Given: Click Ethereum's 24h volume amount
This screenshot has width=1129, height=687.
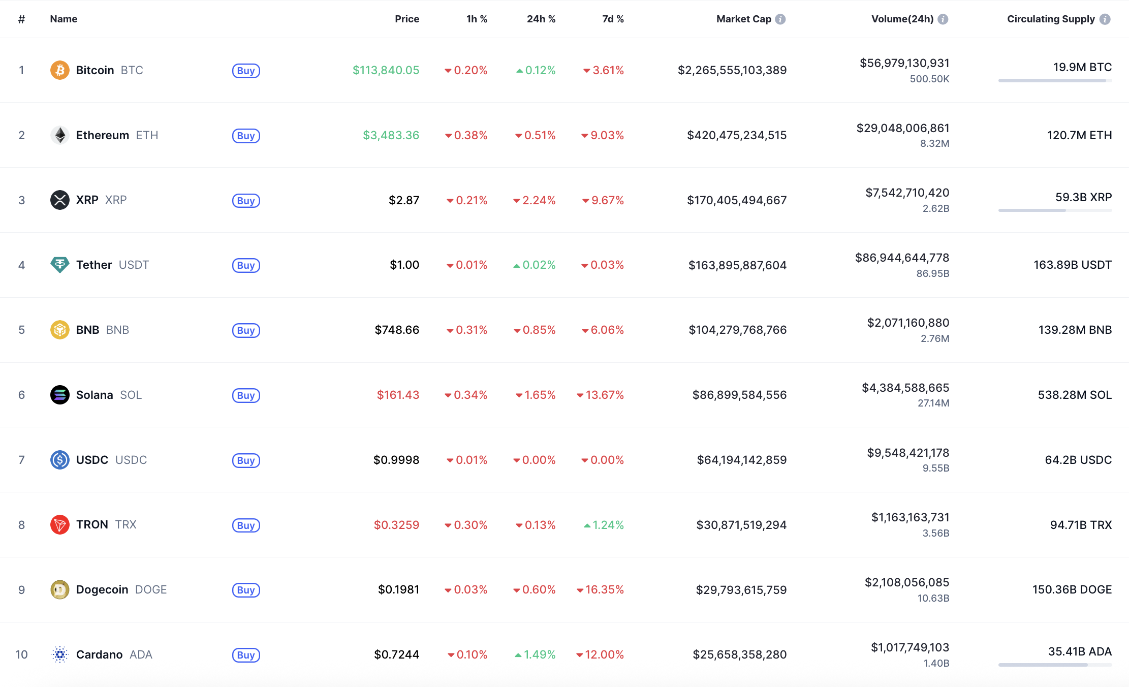Looking at the screenshot, I should click(902, 128).
